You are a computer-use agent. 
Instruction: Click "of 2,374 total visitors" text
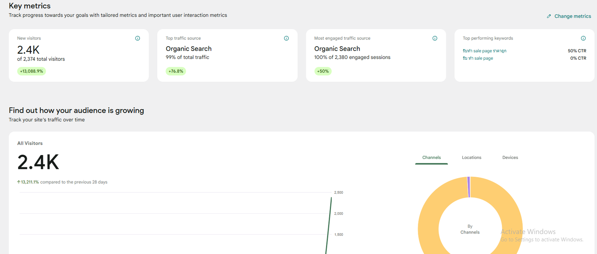pyautogui.click(x=41, y=59)
